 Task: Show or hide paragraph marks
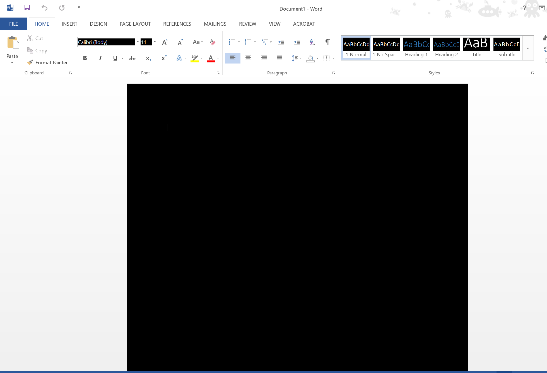[x=328, y=42]
